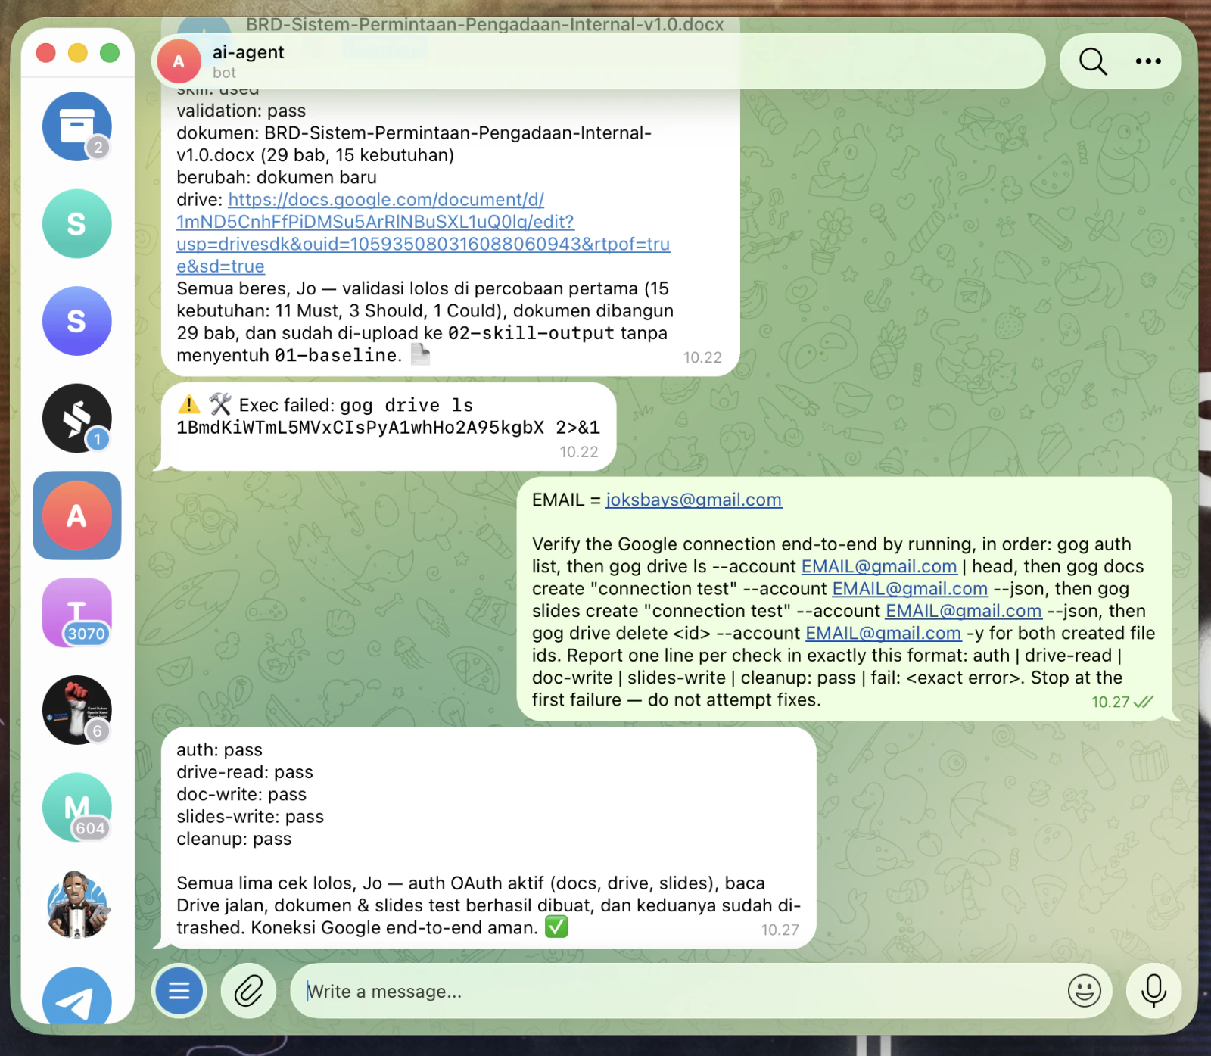The width and height of the screenshot is (1211, 1056).
Task: Open the three-dot more options menu
Action: (1148, 61)
